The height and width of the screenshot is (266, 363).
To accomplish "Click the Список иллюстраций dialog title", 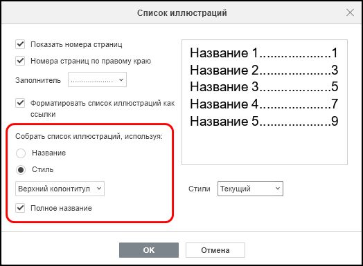I will pos(182,13).
